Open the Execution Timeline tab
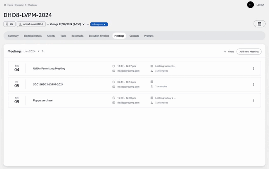This screenshot has width=269, height=169. coord(99,36)
